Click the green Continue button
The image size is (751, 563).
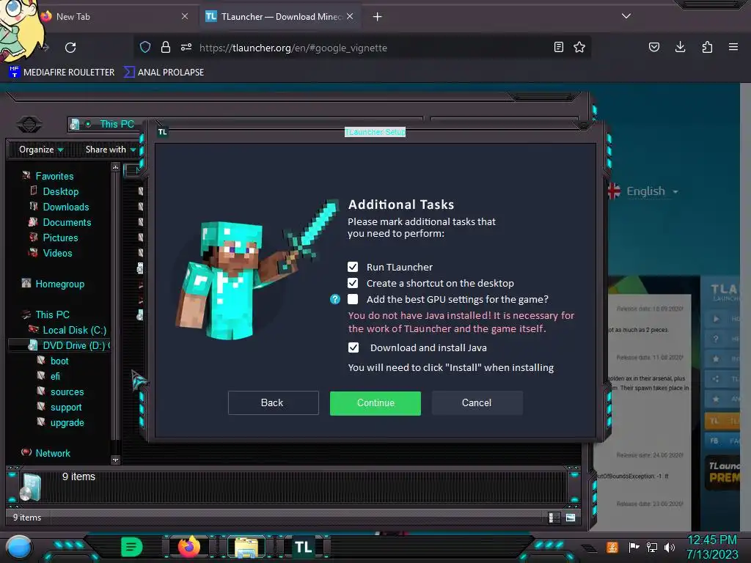[x=375, y=403]
